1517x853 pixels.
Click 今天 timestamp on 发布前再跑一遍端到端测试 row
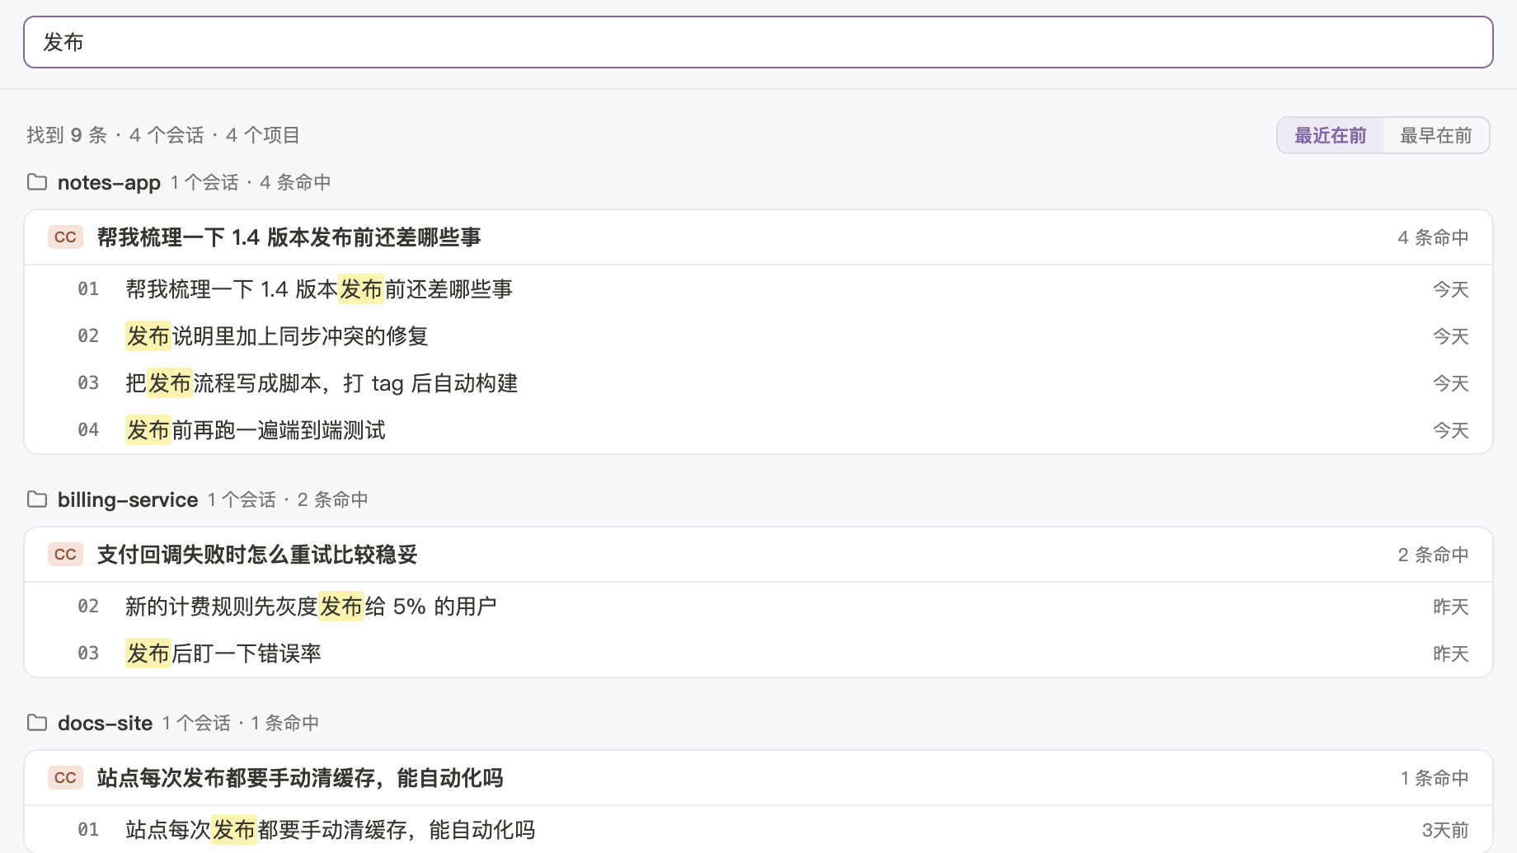(x=1451, y=430)
